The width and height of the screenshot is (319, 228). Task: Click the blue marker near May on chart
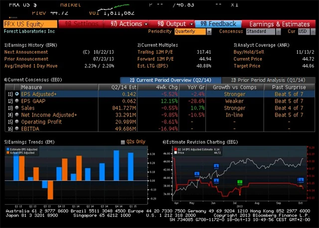[x=197, y=174]
